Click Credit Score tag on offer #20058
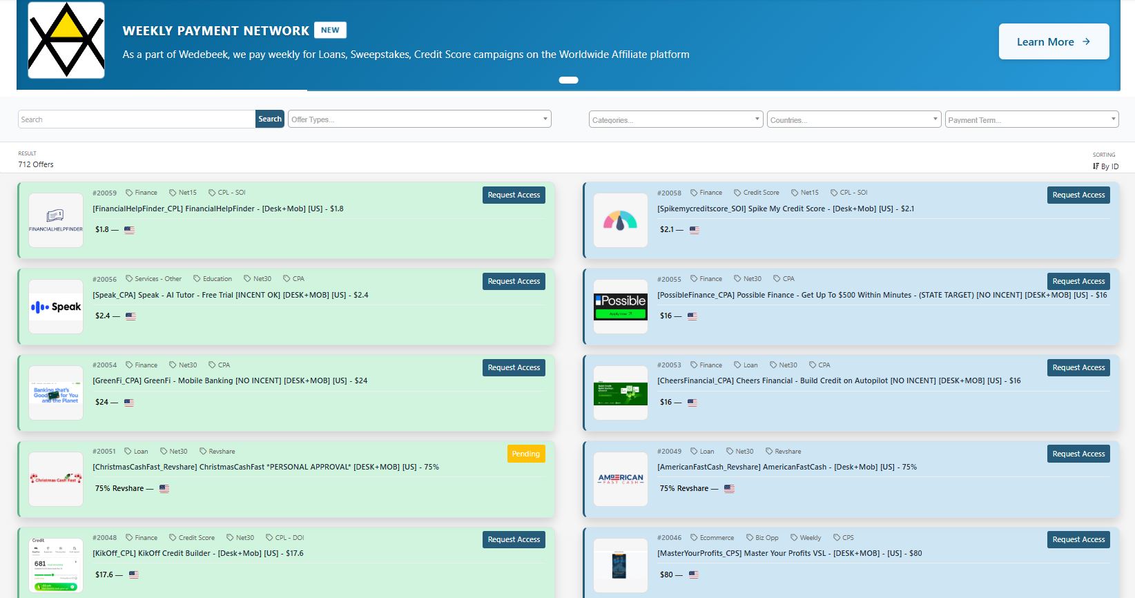The width and height of the screenshot is (1135, 598). click(x=757, y=193)
